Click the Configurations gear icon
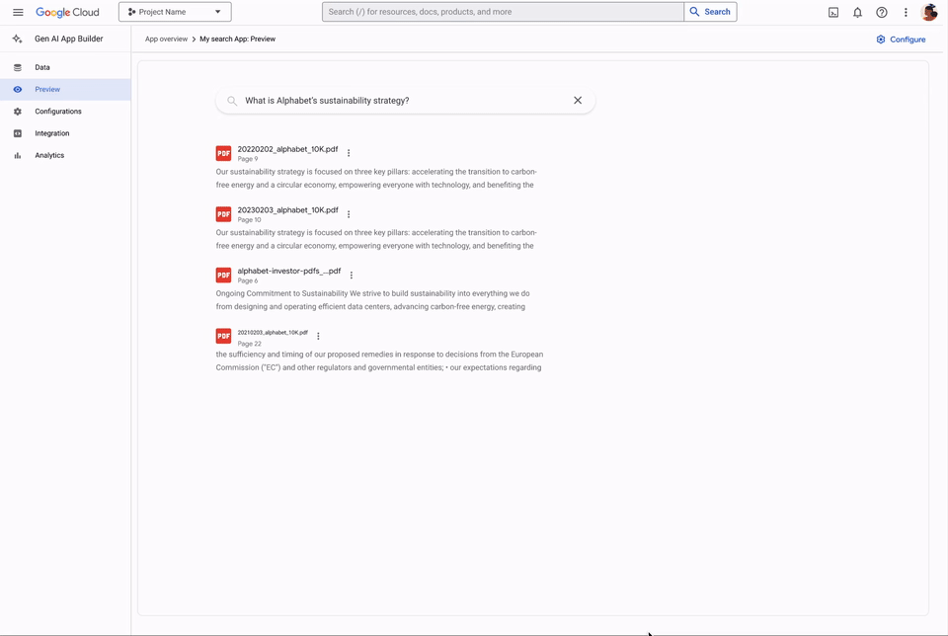948x636 pixels. click(x=18, y=112)
